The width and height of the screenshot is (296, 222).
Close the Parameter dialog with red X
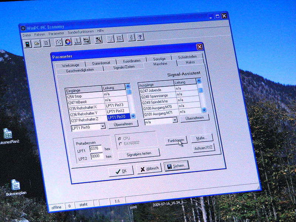coord(200,47)
